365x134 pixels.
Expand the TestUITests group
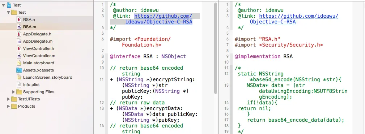tap(9, 99)
